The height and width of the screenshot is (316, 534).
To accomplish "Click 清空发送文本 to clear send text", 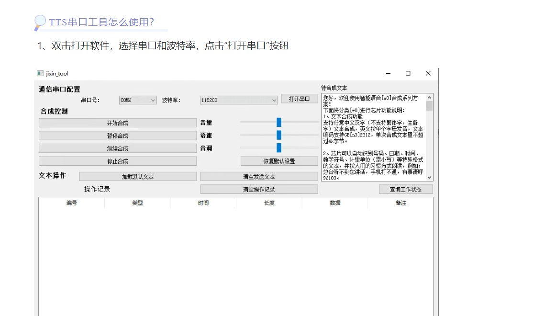I will coord(259,176).
